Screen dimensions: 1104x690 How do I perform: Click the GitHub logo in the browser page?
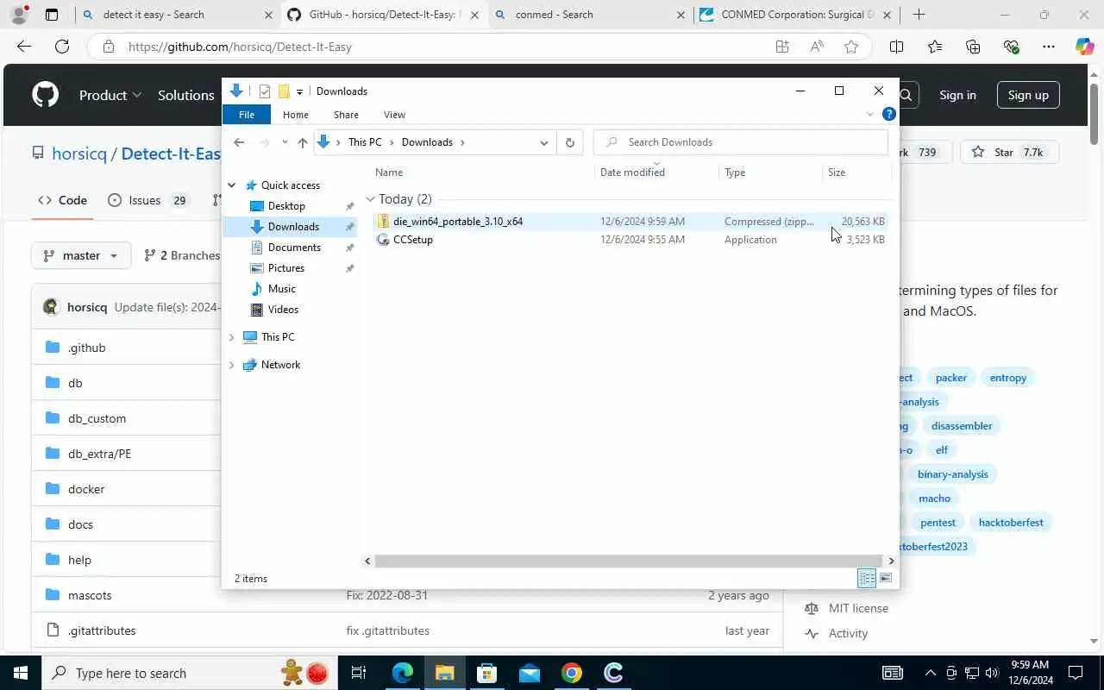(46, 95)
